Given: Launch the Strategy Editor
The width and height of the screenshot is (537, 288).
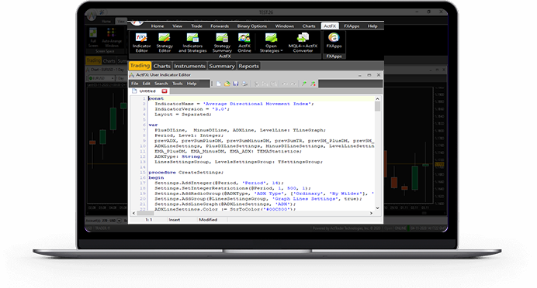Looking at the screenshot, I should click(x=165, y=43).
